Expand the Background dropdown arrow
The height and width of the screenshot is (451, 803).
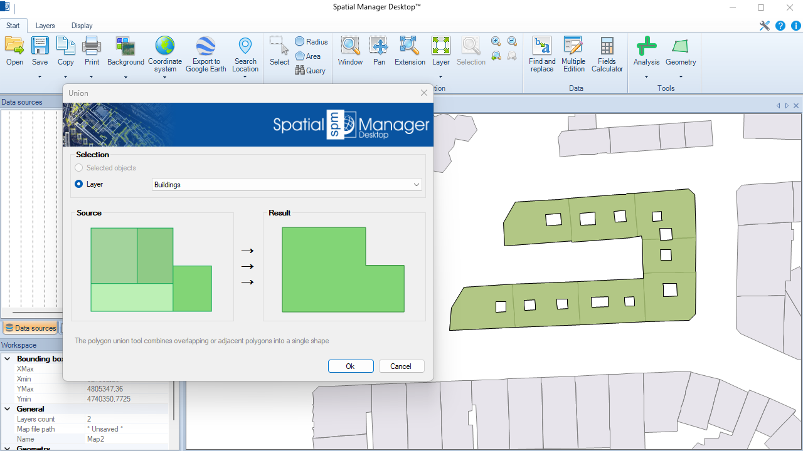point(125,78)
